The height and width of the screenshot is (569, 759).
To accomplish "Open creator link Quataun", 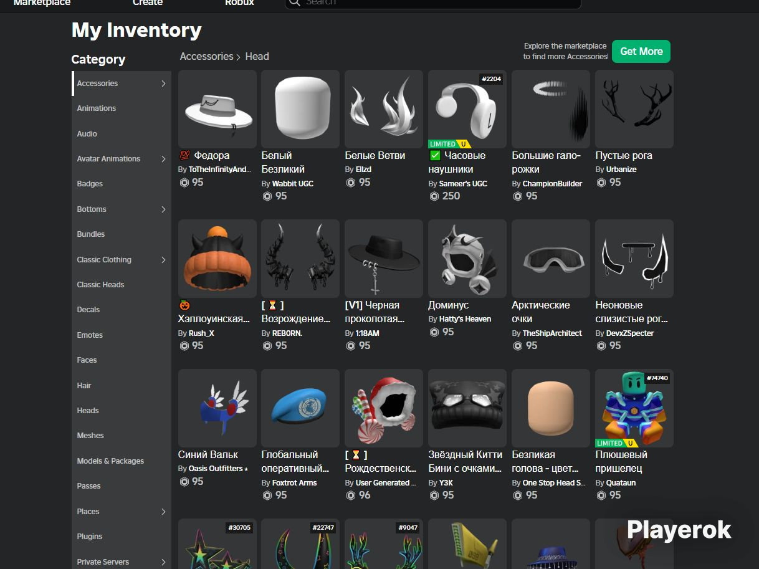I will coord(621,483).
